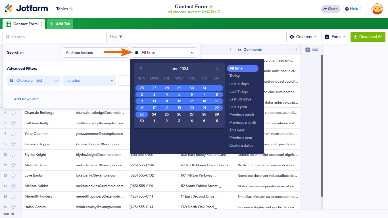Focus the Search input field
The width and height of the screenshot is (388, 218).
(x=55, y=37)
